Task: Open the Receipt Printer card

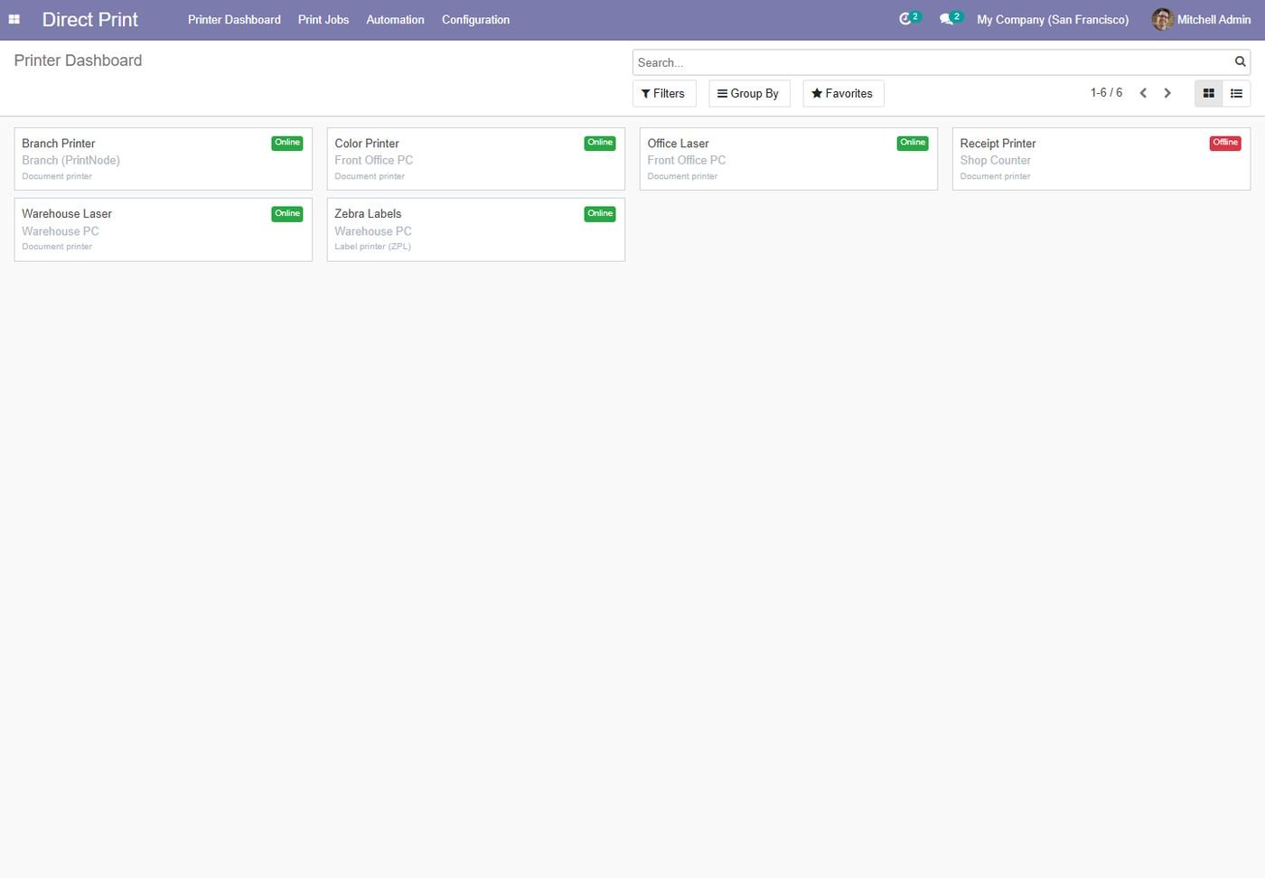Action: (1101, 159)
